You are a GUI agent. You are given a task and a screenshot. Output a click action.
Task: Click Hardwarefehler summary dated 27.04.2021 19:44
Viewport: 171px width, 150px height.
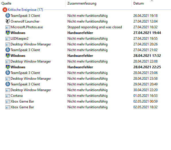pos(80,33)
